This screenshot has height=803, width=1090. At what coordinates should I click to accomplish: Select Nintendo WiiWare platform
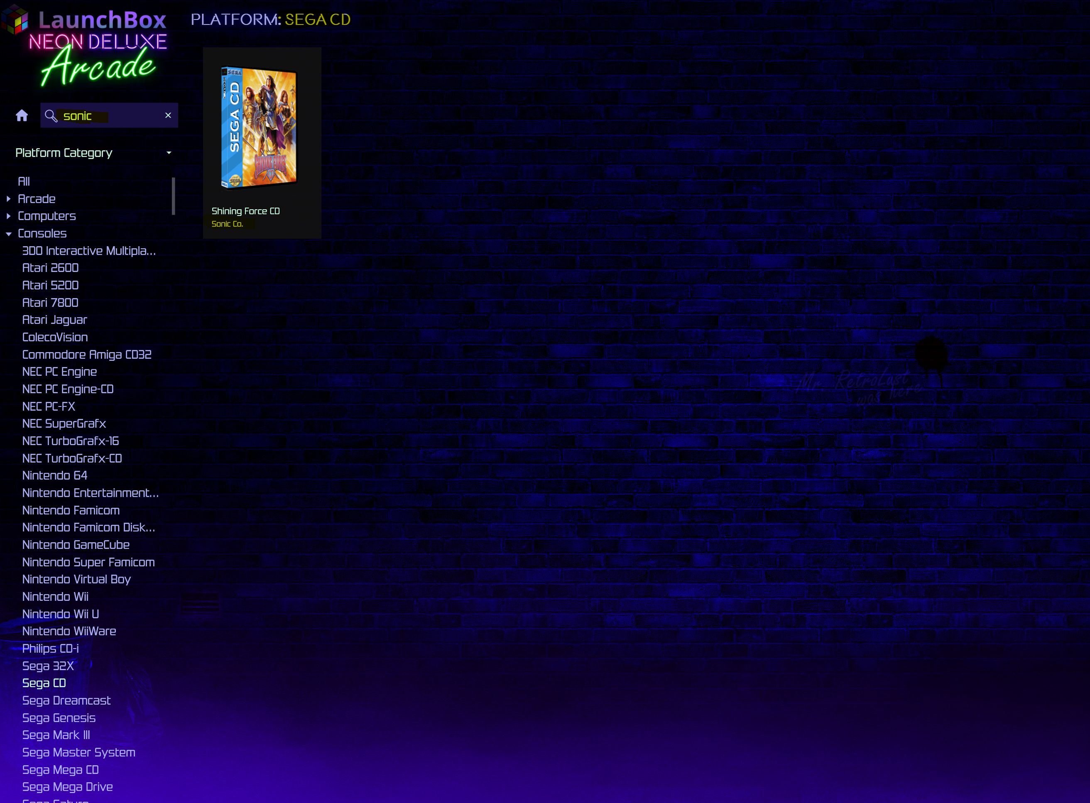tap(69, 632)
